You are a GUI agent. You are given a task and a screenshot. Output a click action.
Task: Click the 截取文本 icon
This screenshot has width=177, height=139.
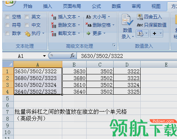pos(54,33)
